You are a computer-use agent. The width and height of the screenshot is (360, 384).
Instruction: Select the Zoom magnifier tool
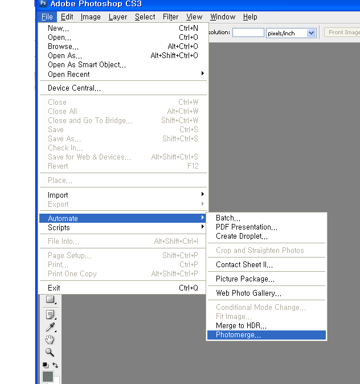tap(50, 353)
